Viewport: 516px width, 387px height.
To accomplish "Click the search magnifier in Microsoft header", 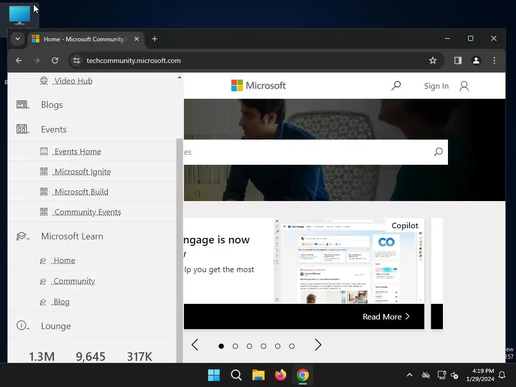I will 396,86.
